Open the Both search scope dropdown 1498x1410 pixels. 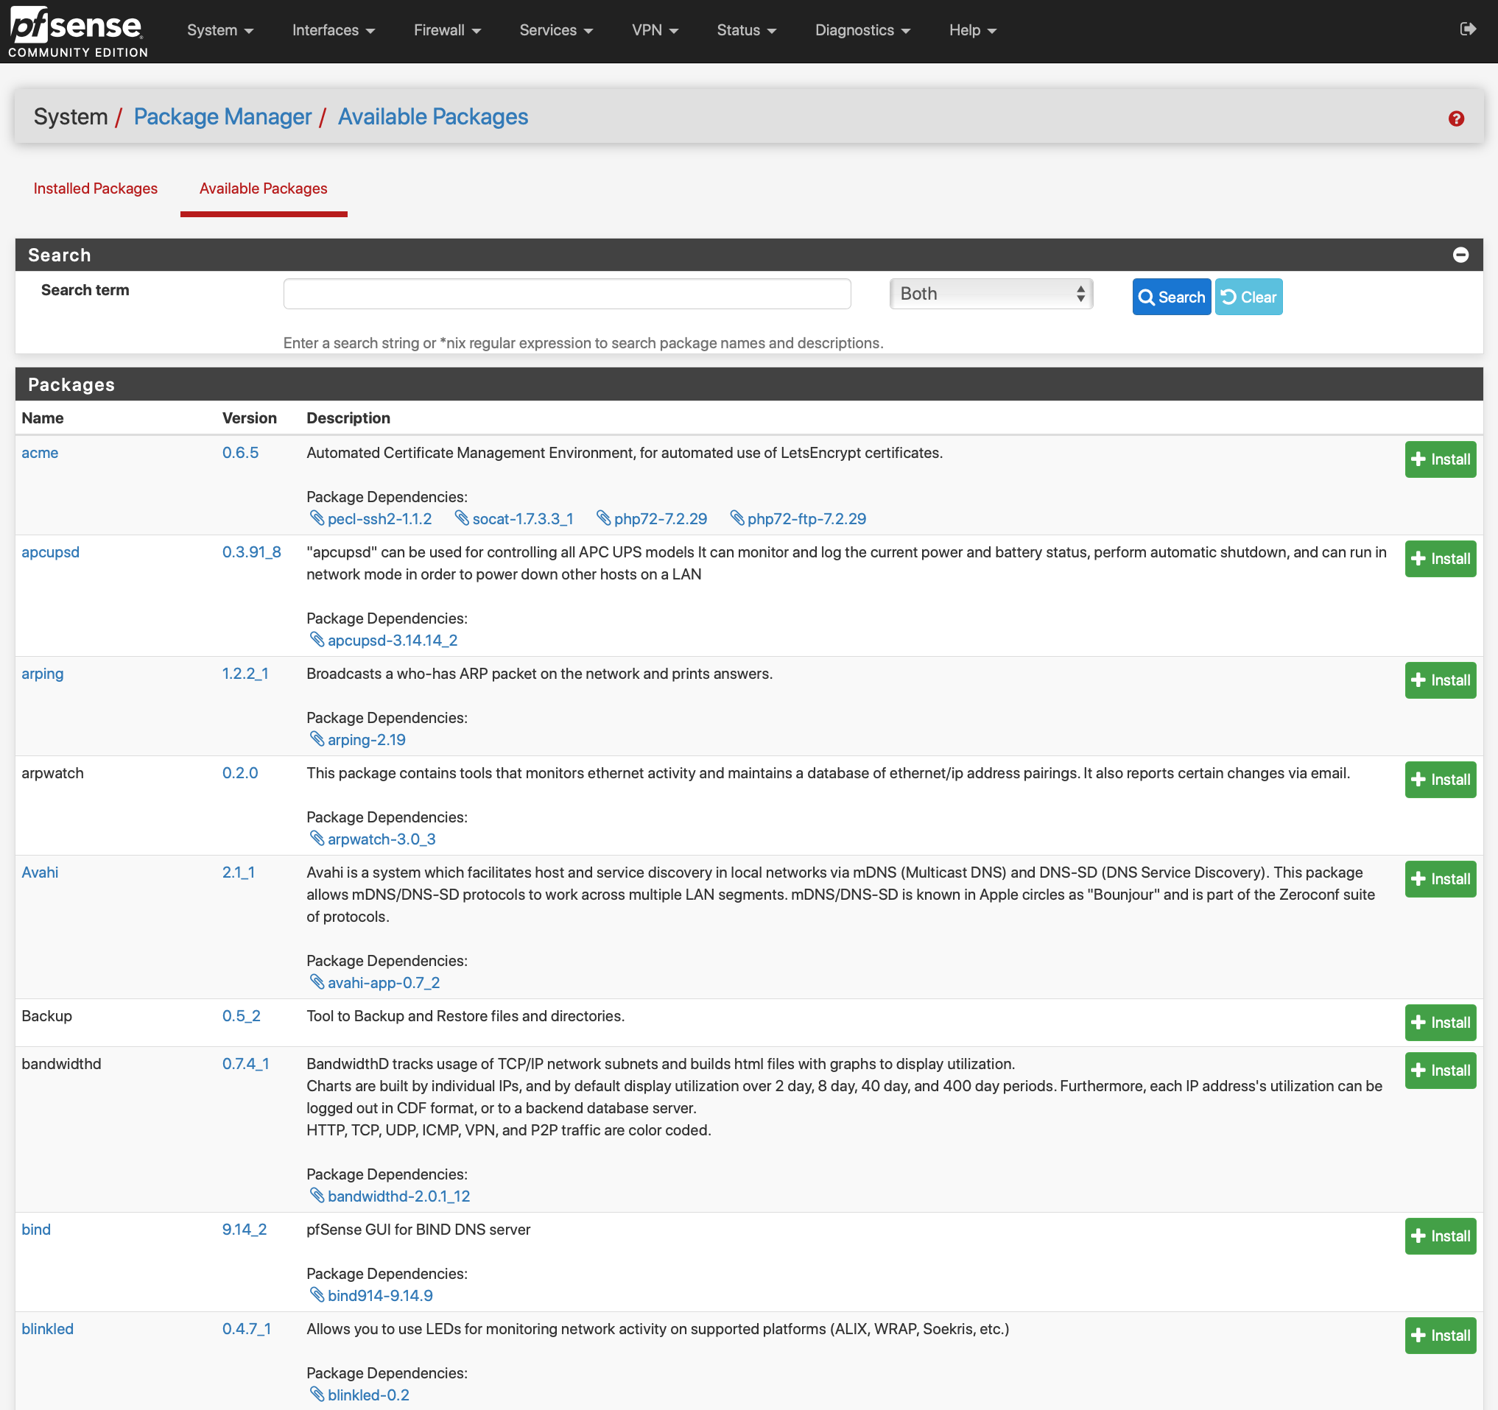click(991, 294)
